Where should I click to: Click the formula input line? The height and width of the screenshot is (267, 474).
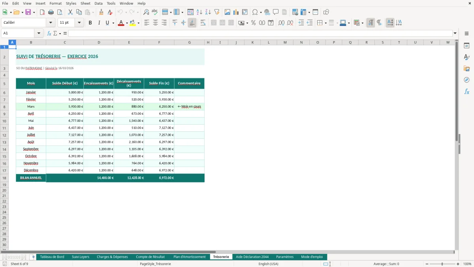tap(260, 33)
